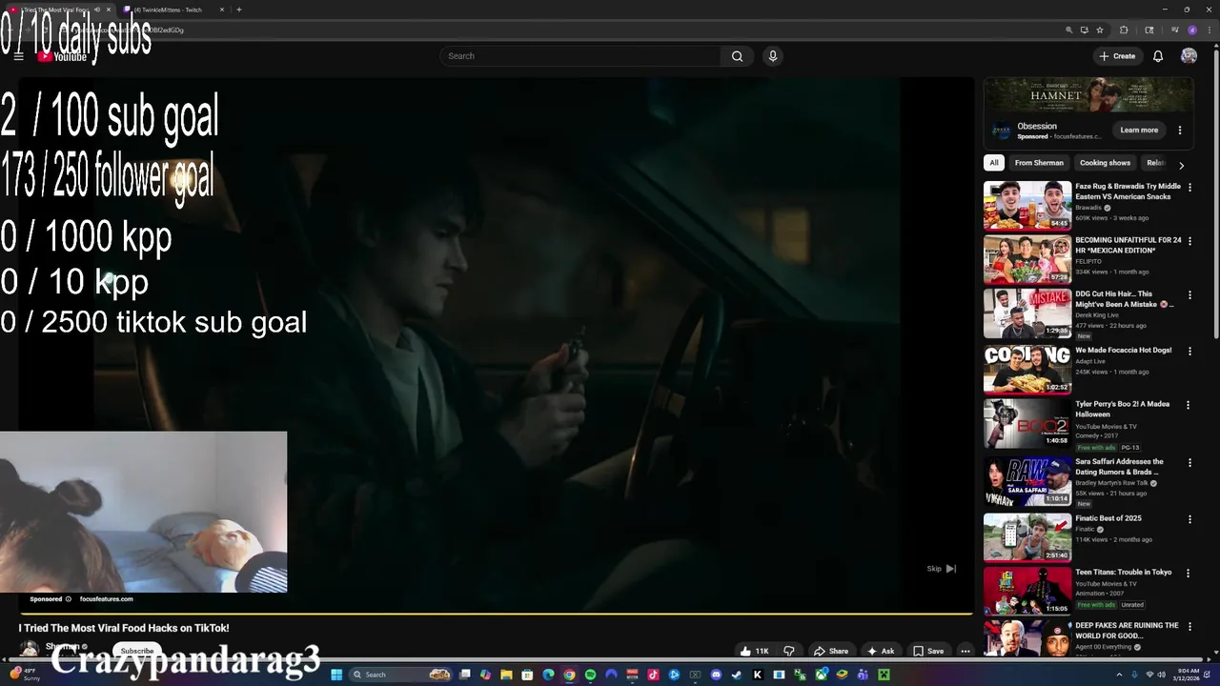Click the Chrome profile avatar
The width and height of the screenshot is (1220, 686).
point(1192,30)
